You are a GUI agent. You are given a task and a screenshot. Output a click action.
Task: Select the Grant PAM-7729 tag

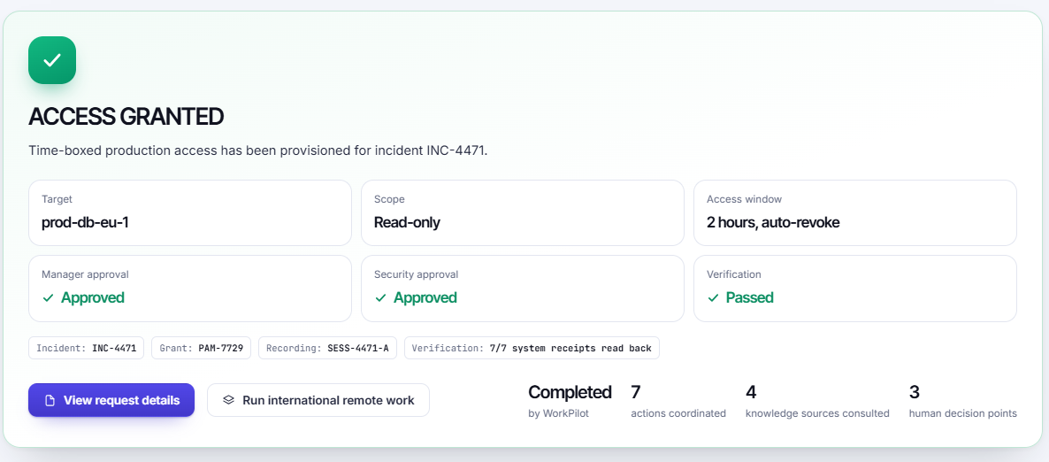[x=202, y=348]
